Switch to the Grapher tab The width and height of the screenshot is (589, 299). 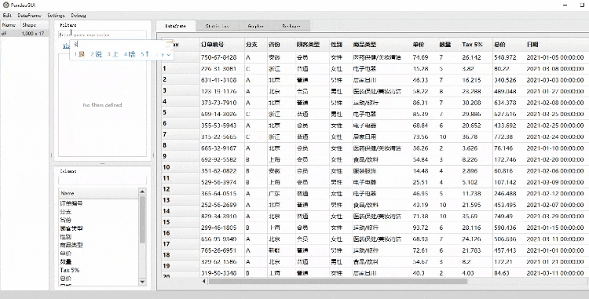(255, 26)
